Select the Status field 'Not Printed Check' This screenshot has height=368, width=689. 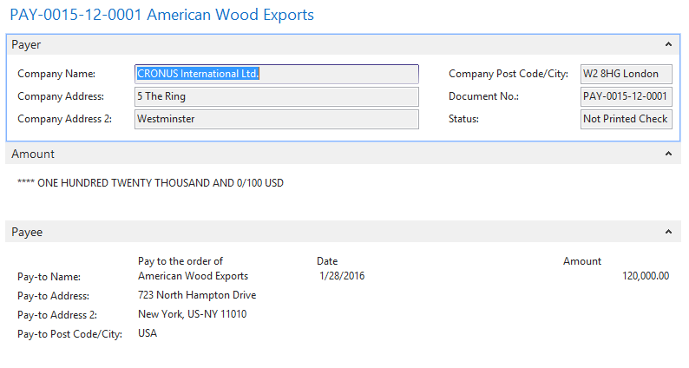pyautogui.click(x=625, y=119)
